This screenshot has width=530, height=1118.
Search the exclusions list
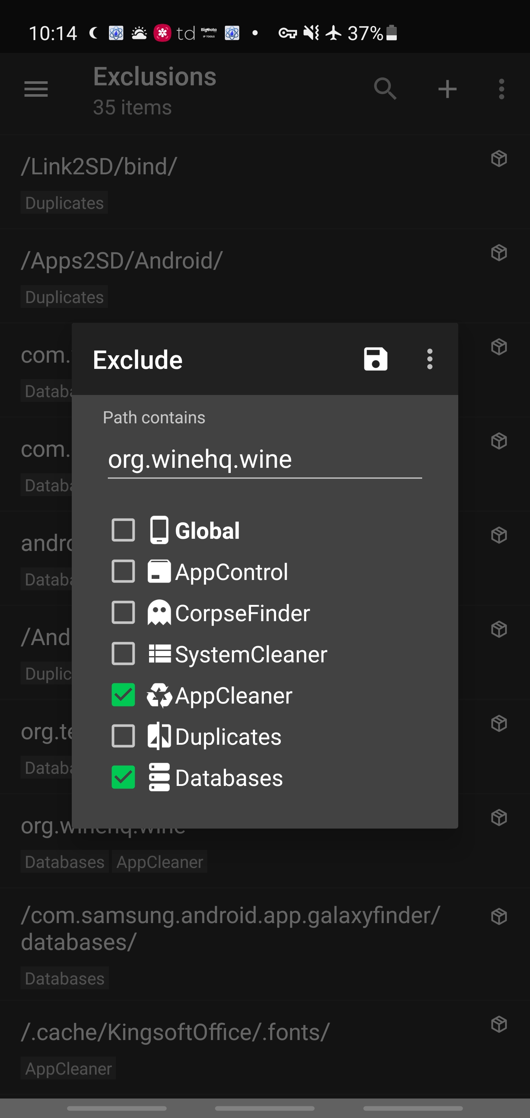pyautogui.click(x=385, y=89)
